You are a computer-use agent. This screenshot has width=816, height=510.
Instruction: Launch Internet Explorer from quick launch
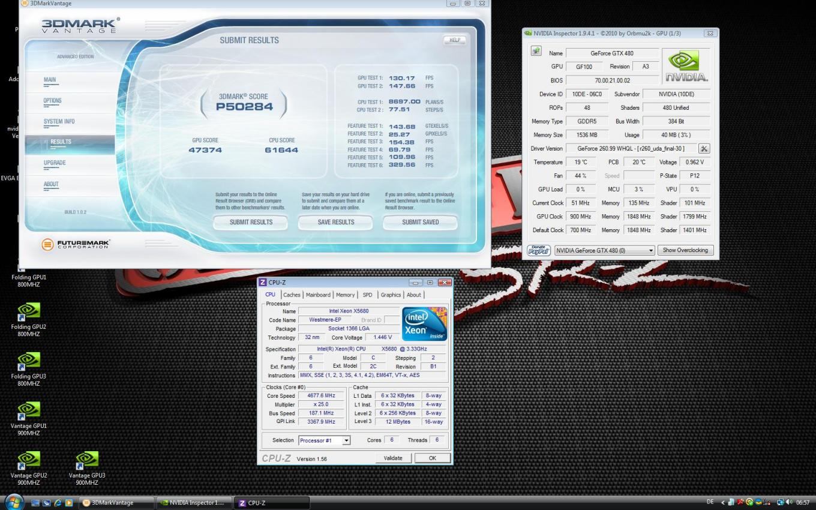[58, 503]
